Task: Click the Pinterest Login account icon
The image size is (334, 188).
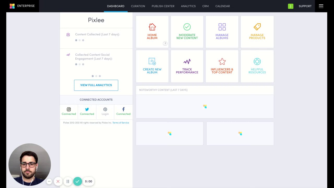Action: 105,109
